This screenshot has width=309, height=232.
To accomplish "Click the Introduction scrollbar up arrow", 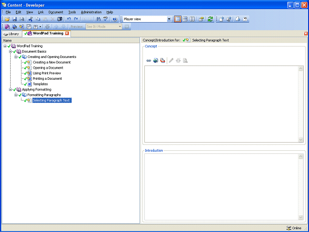I will pos(301,157).
